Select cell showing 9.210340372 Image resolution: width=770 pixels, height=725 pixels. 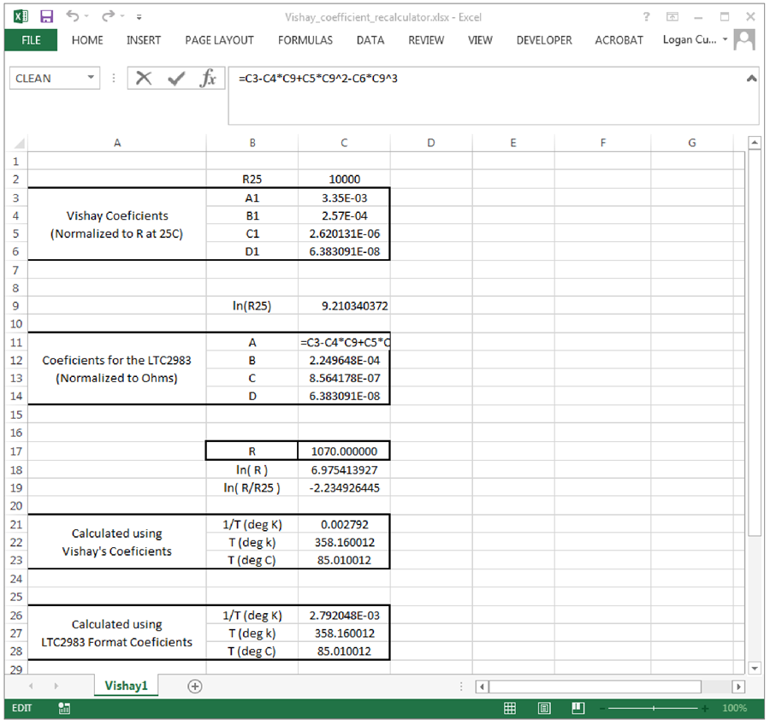coord(344,306)
